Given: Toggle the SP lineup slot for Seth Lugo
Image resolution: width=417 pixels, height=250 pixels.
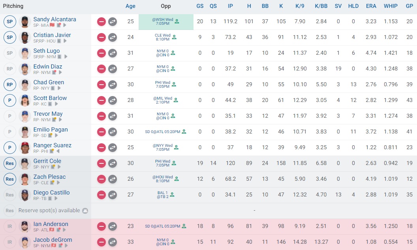Looking at the screenshot, I should pyautogui.click(x=10, y=53).
